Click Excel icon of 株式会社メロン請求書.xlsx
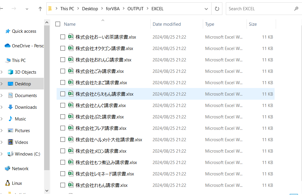This screenshot has height=195, width=302. coord(71,151)
